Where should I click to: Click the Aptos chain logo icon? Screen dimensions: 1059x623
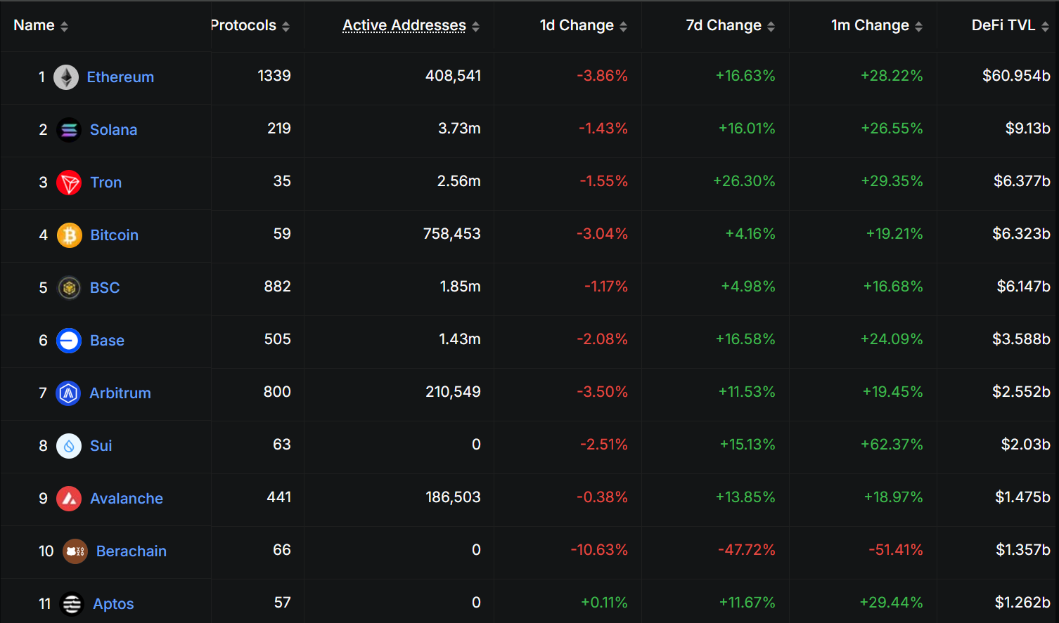tap(72, 604)
